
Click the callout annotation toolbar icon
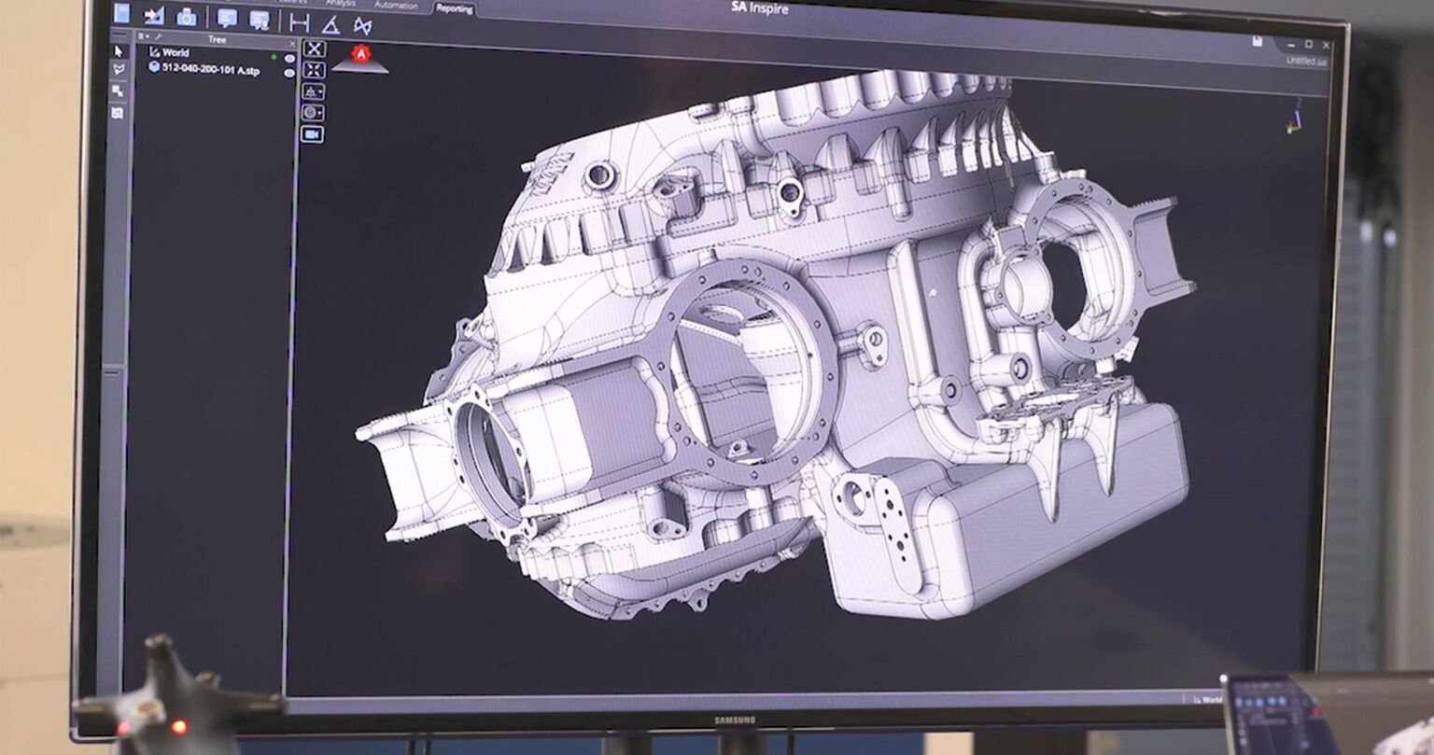(x=226, y=19)
